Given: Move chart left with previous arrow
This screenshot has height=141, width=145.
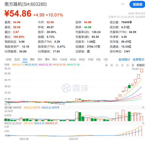Looking at the screenshot, I should (x=122, y=65).
